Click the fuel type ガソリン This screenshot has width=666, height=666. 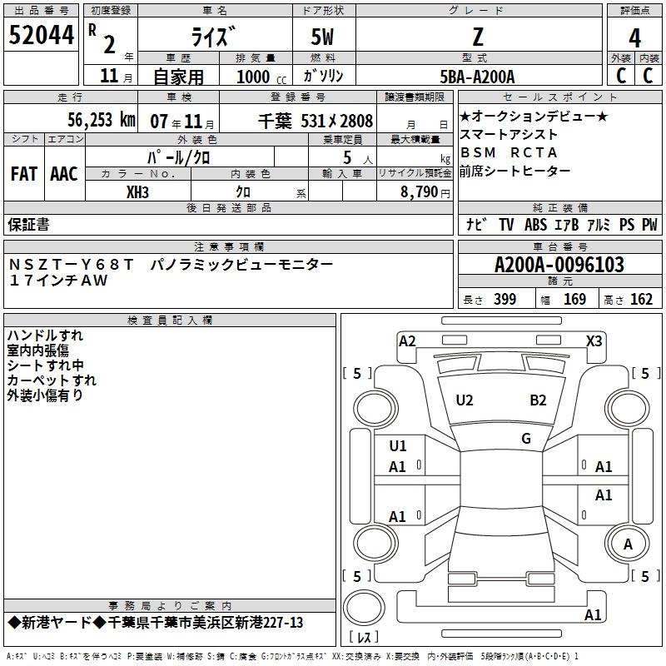(323, 76)
